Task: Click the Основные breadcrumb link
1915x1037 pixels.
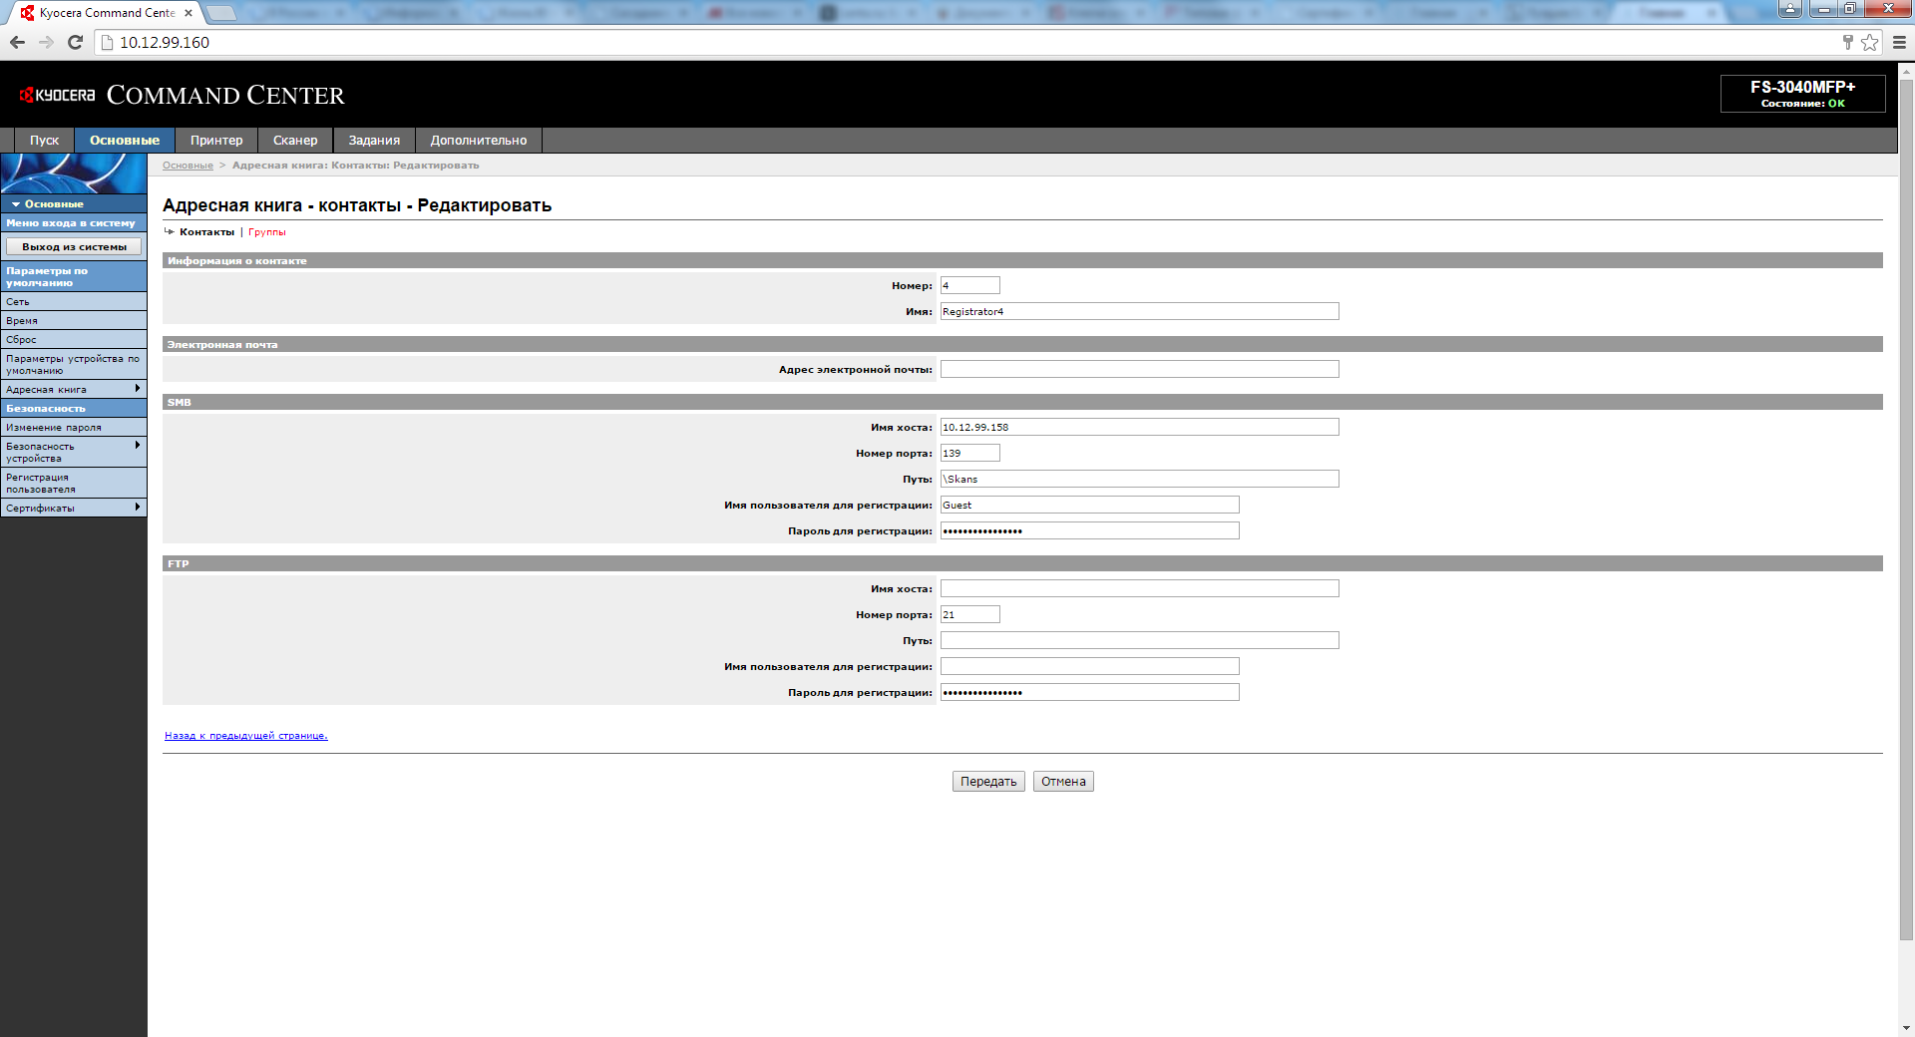Action: (188, 166)
